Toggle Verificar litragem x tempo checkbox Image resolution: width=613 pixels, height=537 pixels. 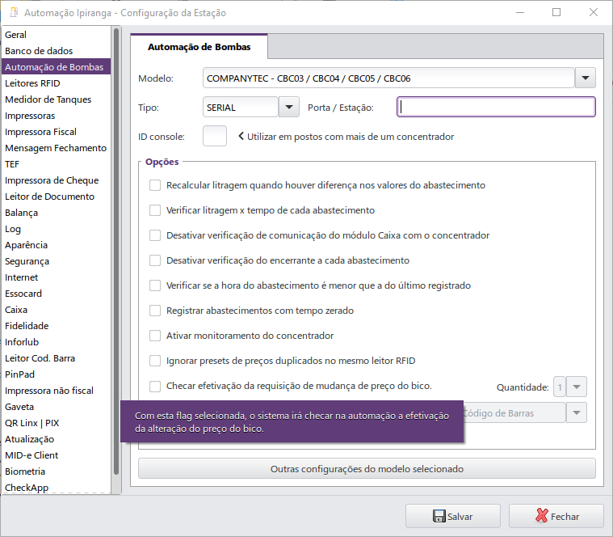155,210
